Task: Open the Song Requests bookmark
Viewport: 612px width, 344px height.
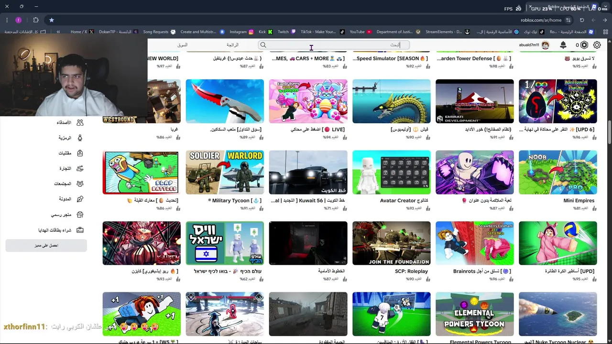Action: coord(159,32)
